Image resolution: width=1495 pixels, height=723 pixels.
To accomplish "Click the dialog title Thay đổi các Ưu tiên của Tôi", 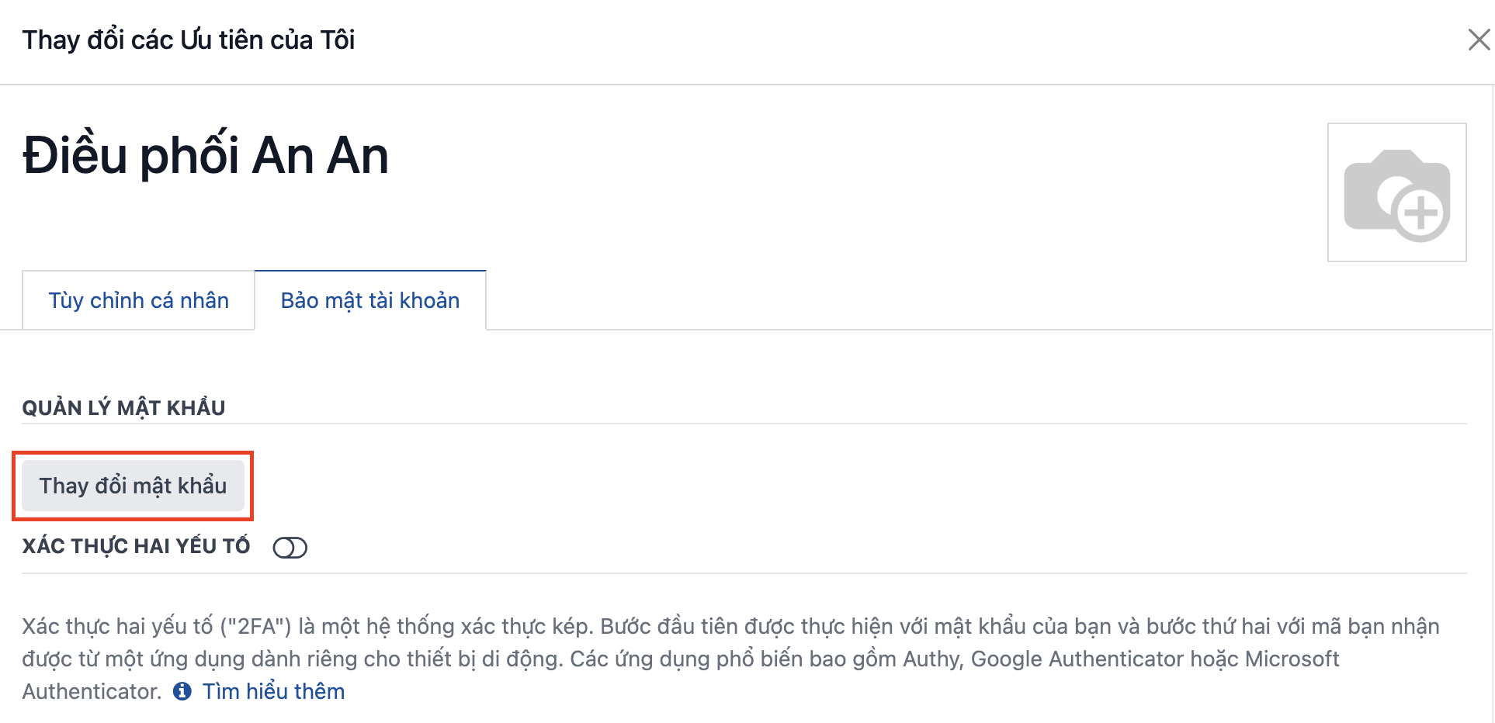I will pos(189,40).
